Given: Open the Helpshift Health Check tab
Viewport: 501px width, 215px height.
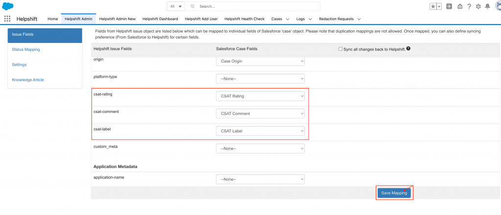Looking at the screenshot, I should click(x=244, y=19).
